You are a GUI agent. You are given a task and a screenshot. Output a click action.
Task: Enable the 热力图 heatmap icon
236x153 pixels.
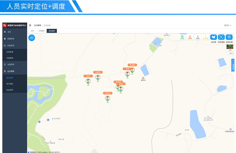pyautogui.click(x=213, y=37)
